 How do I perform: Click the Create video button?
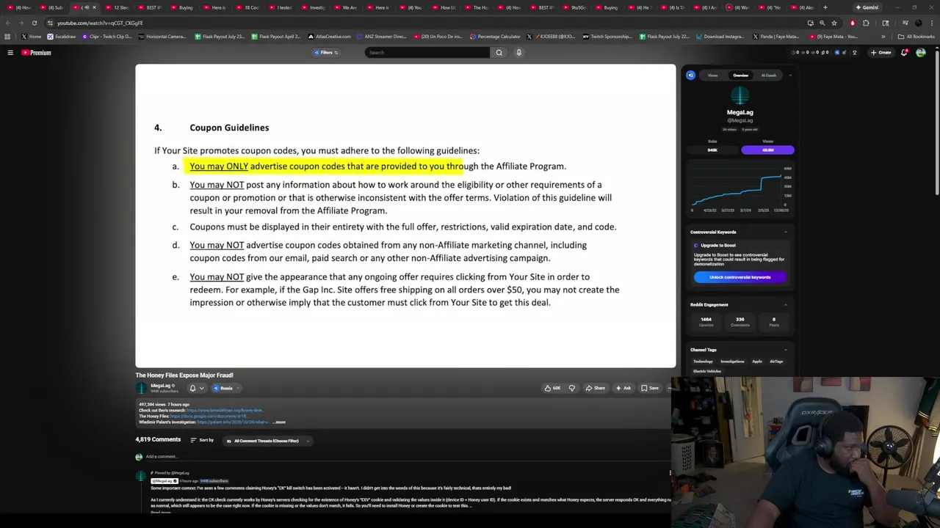point(881,52)
